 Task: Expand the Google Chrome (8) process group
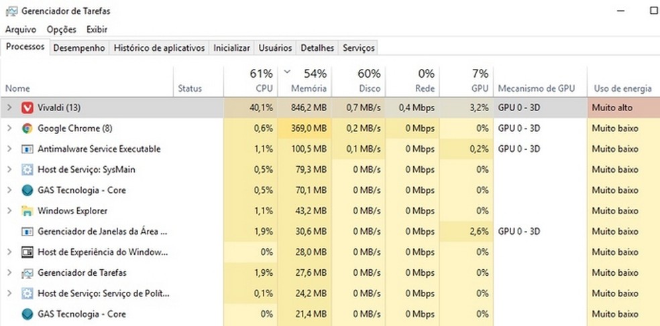[x=9, y=128]
